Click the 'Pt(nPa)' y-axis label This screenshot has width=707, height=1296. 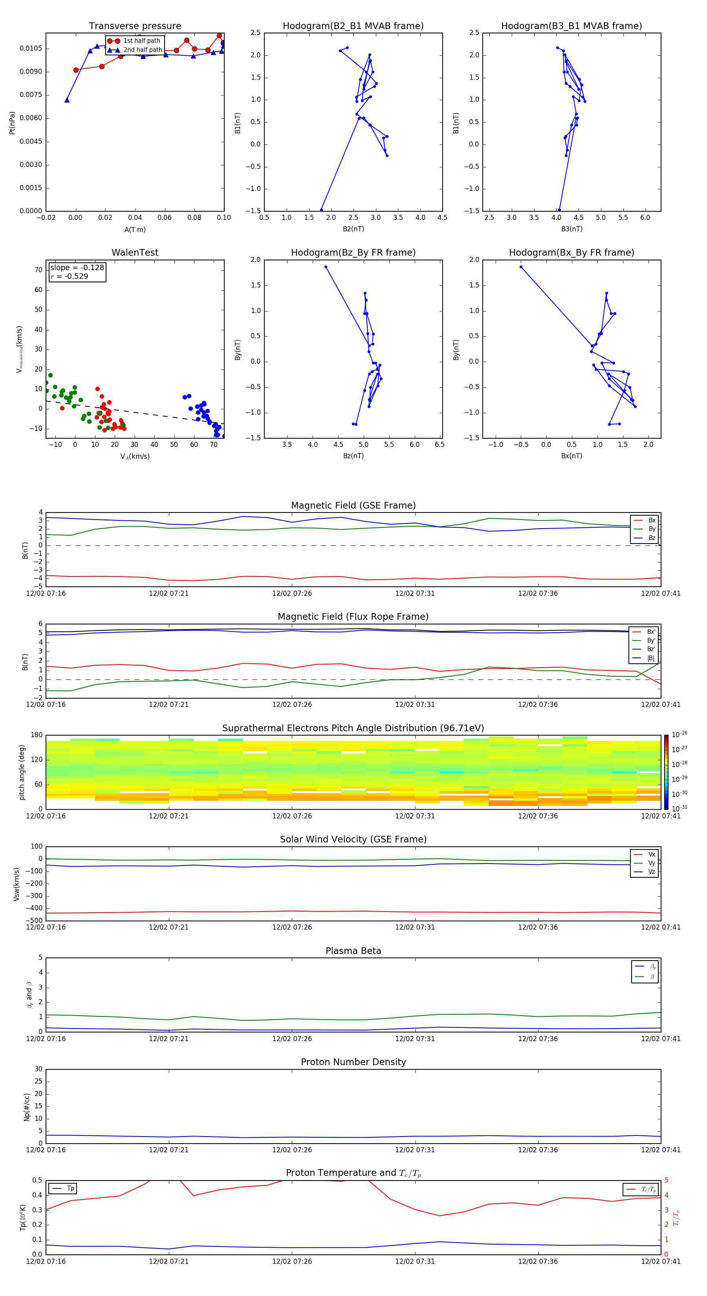point(12,123)
